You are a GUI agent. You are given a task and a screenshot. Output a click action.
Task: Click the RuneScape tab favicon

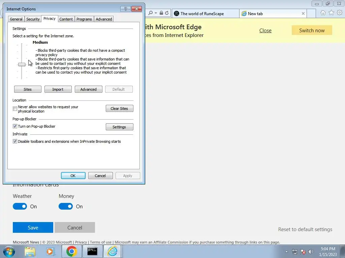[177, 13]
